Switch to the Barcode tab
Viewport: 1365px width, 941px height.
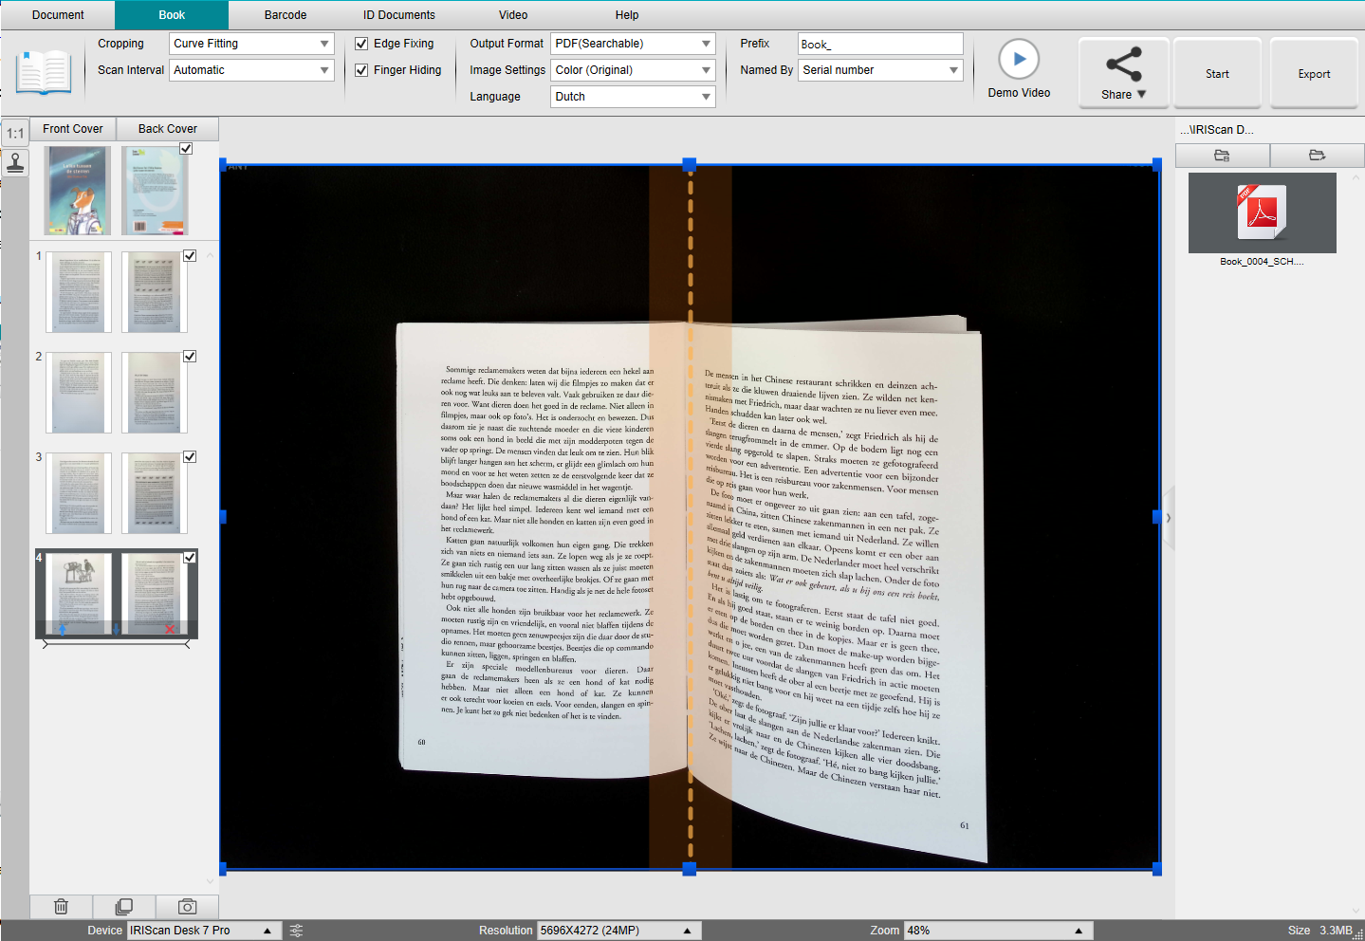(286, 15)
